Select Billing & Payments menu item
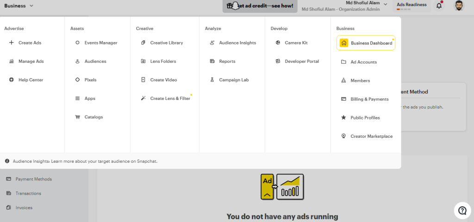Viewport: 474px width, 222px height. pyautogui.click(x=369, y=99)
